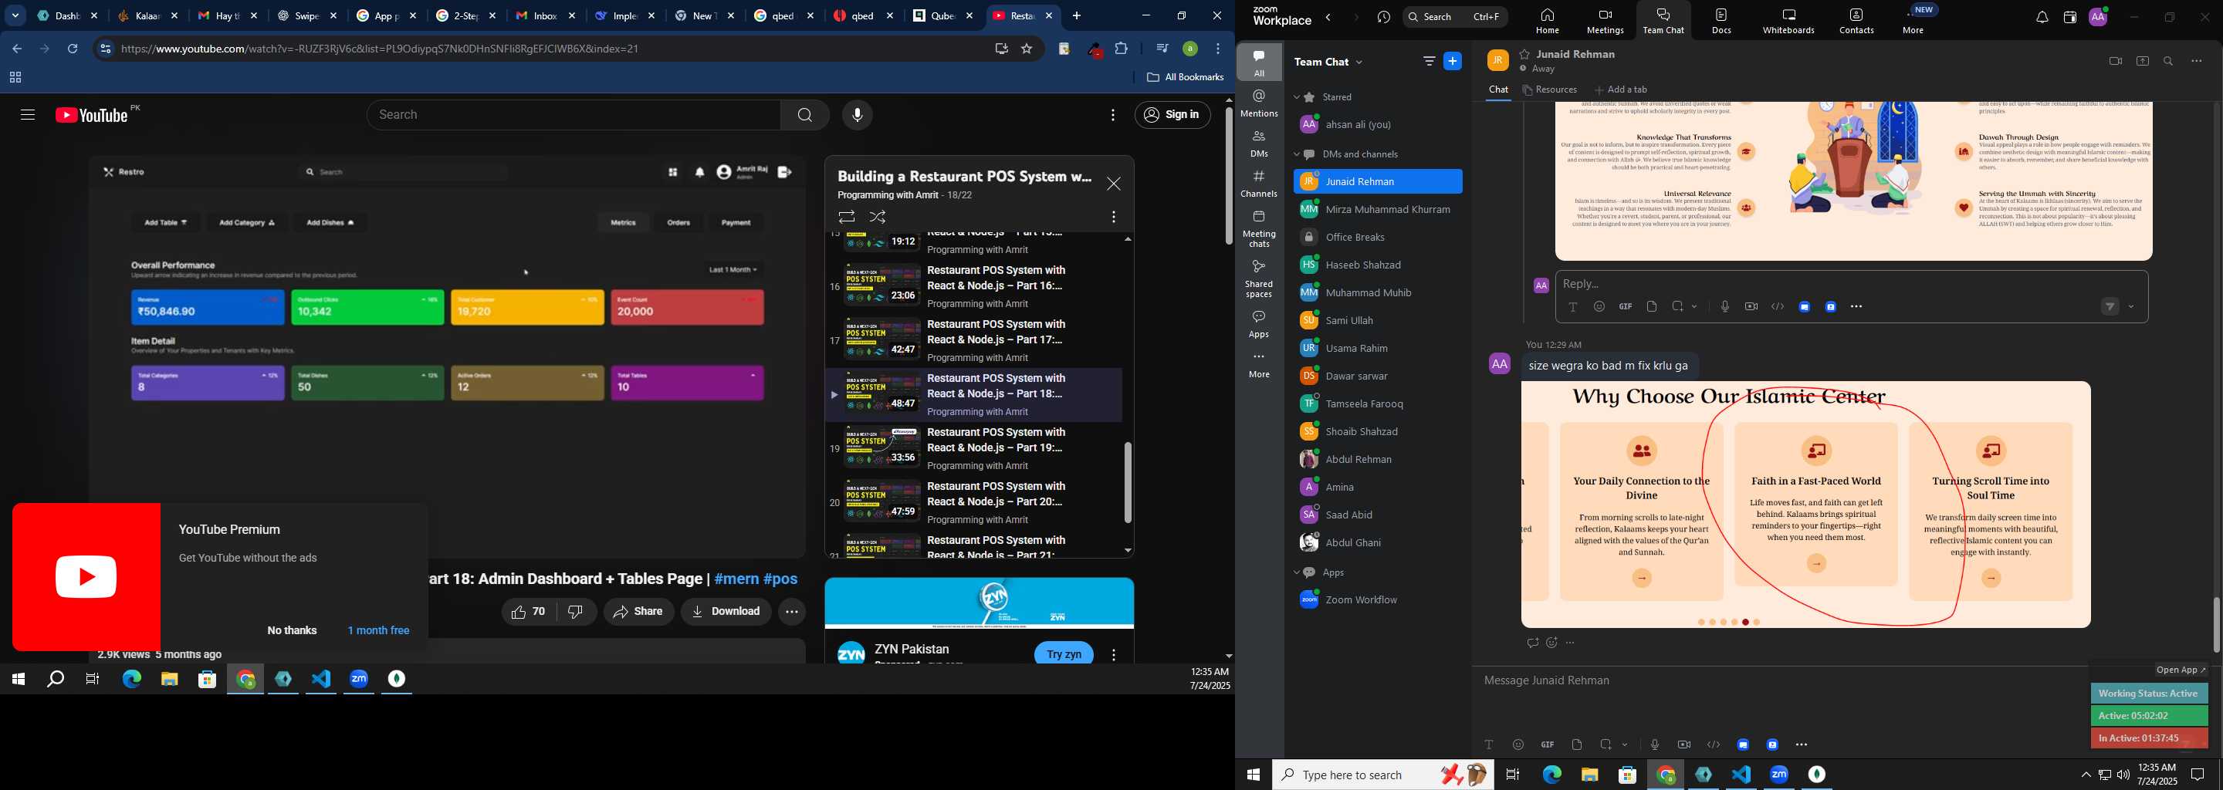2223x790 pixels.
Task: Reply in thread to Islamic Center message
Action: 1531,643
